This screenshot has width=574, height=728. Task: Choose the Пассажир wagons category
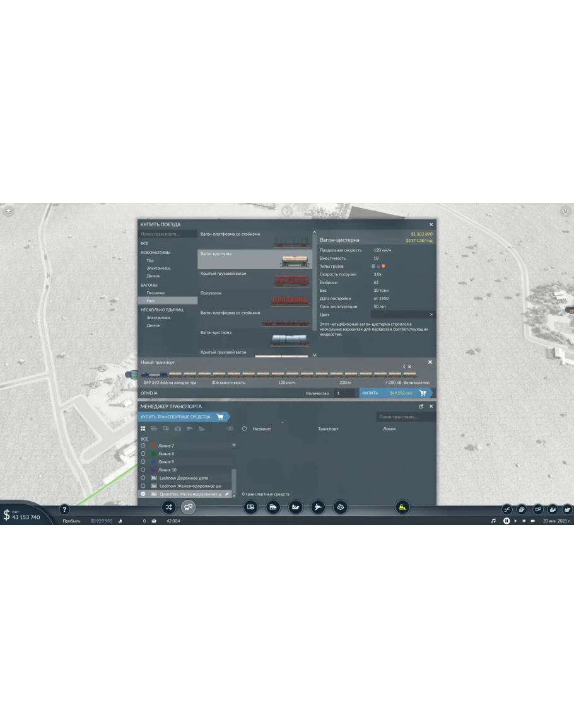155,293
